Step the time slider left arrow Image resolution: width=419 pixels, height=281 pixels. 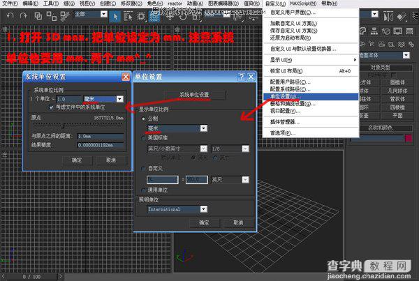click(x=3, y=276)
